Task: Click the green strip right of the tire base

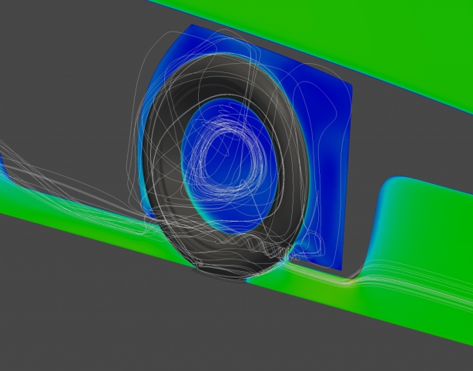Action: [308, 281]
